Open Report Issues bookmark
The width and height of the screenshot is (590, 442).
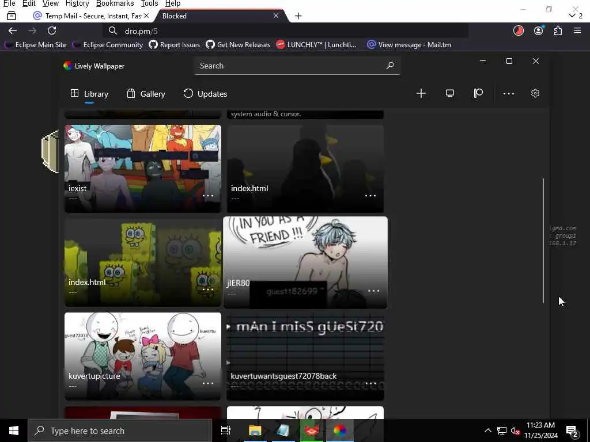click(x=174, y=45)
